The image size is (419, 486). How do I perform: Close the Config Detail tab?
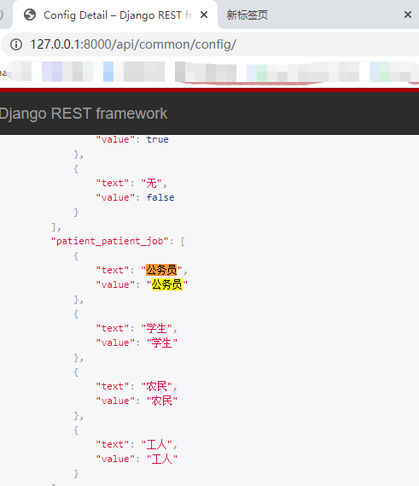click(204, 15)
